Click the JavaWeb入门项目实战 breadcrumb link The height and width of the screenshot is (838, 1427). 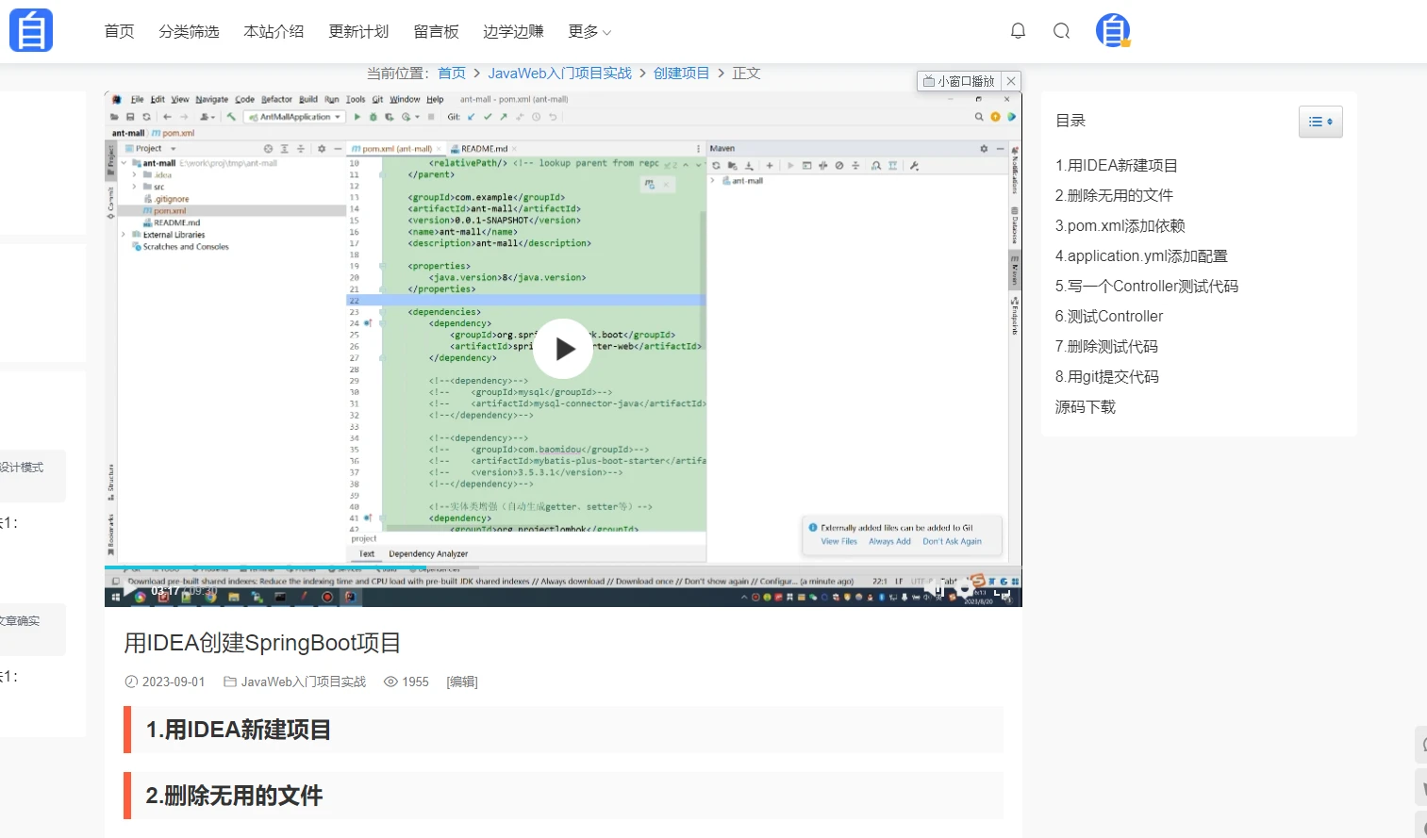coord(559,73)
